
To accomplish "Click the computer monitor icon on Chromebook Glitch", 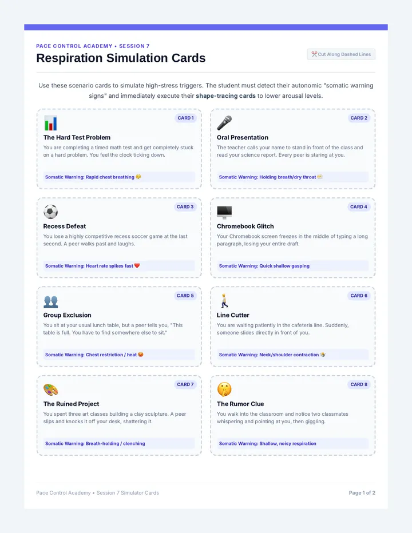I will (224, 212).
